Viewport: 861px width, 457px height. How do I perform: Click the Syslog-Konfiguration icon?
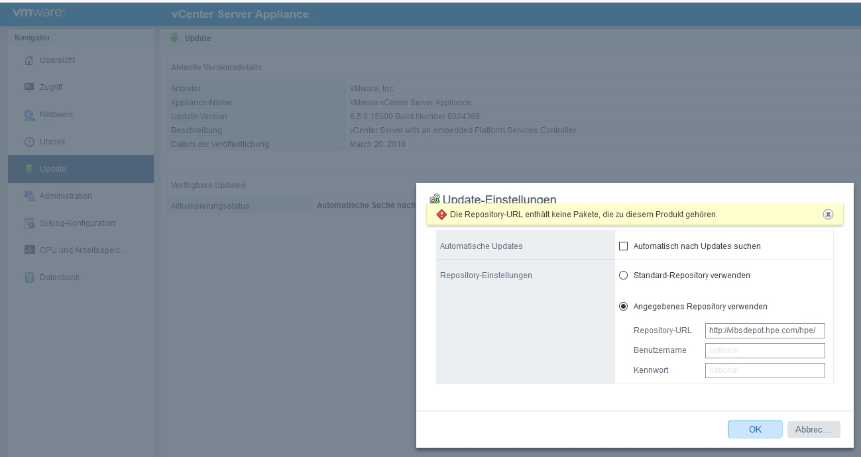29,224
